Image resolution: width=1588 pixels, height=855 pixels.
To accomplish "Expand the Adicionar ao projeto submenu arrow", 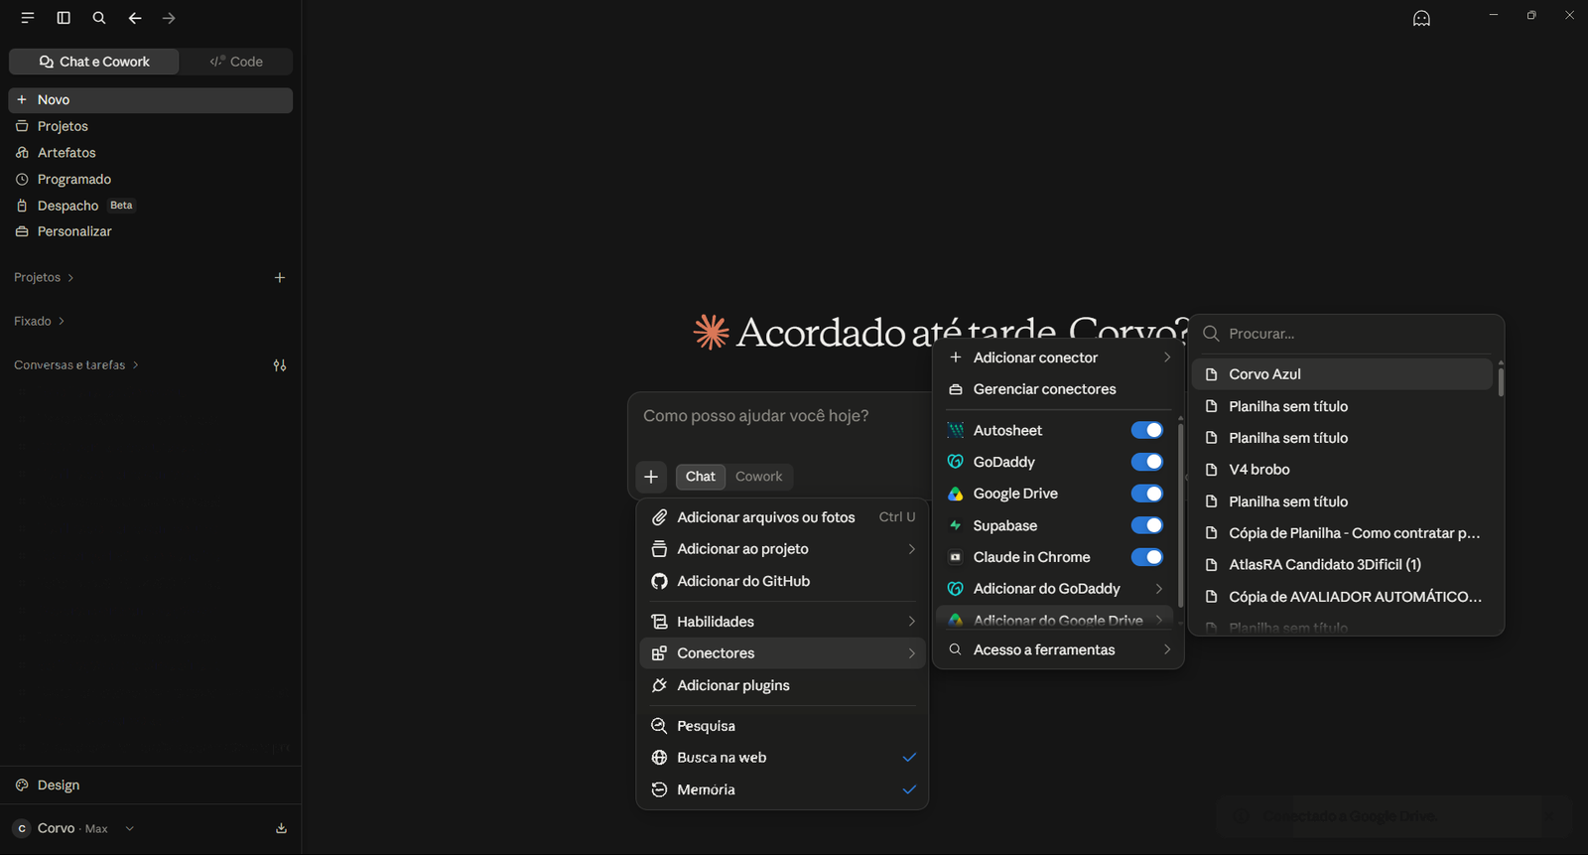I will click(x=911, y=549).
